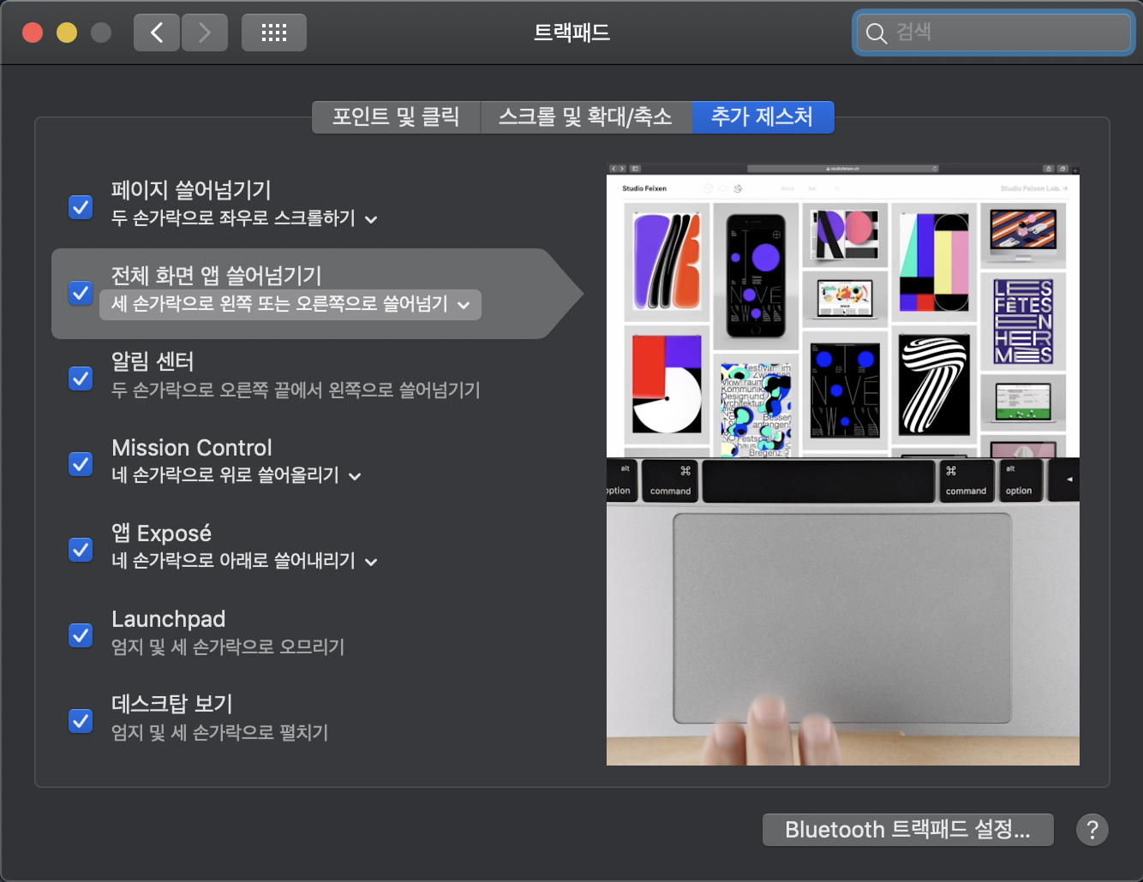Click the yellow minimize window button

pos(67,33)
